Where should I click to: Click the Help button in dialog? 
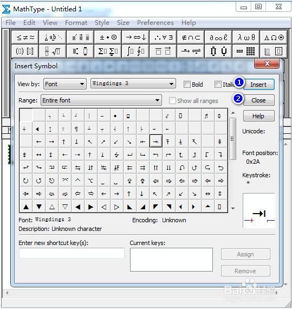click(x=259, y=116)
